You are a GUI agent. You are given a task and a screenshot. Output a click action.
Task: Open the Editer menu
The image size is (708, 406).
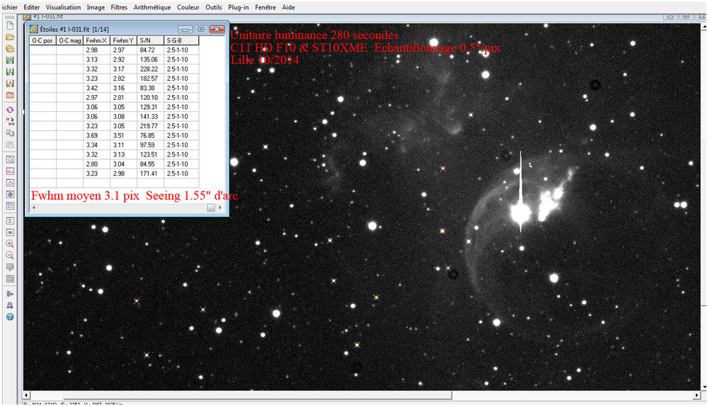click(x=32, y=7)
